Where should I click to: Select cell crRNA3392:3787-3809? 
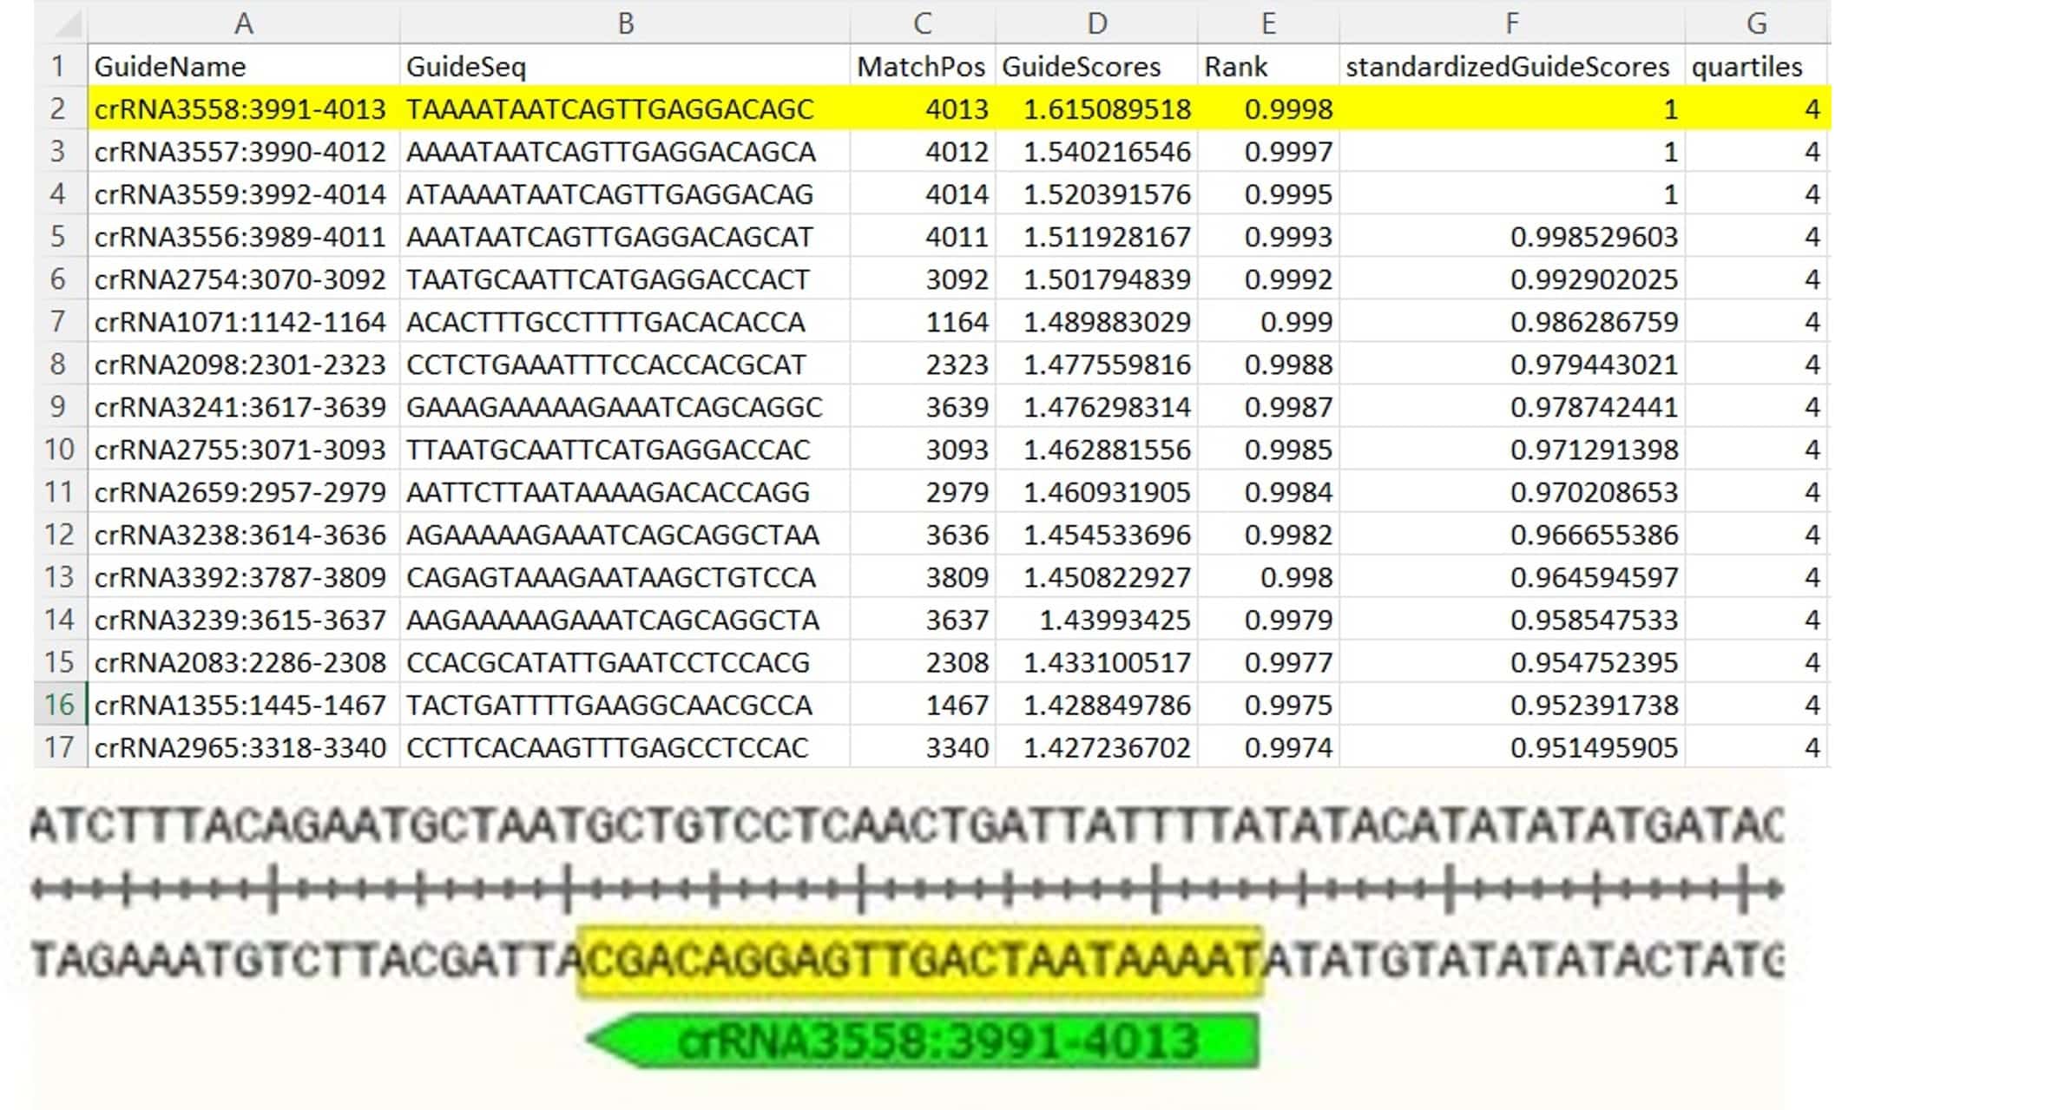click(244, 576)
